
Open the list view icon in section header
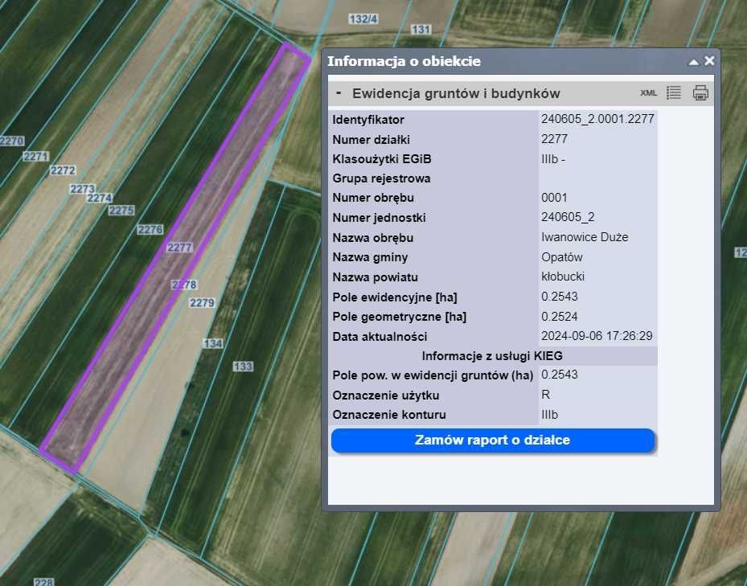click(x=674, y=92)
